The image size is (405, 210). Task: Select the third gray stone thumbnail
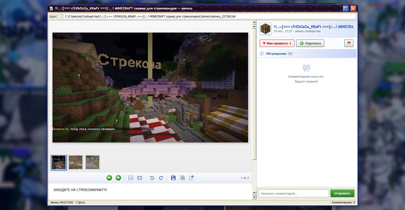92,162
